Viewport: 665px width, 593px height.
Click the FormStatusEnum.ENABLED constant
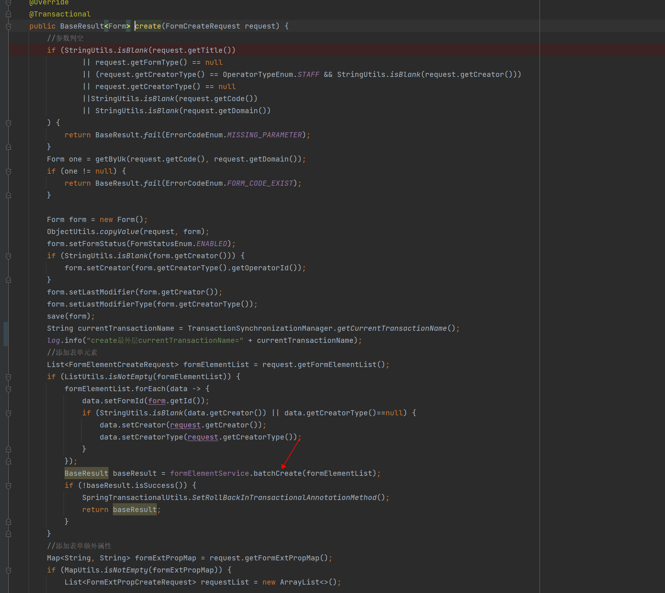pos(211,244)
